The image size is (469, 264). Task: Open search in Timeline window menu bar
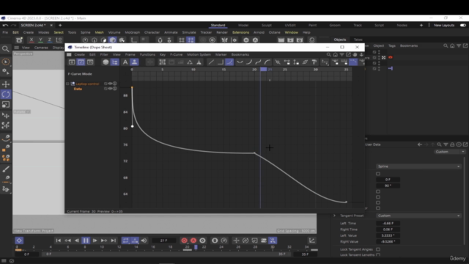[x=329, y=54]
